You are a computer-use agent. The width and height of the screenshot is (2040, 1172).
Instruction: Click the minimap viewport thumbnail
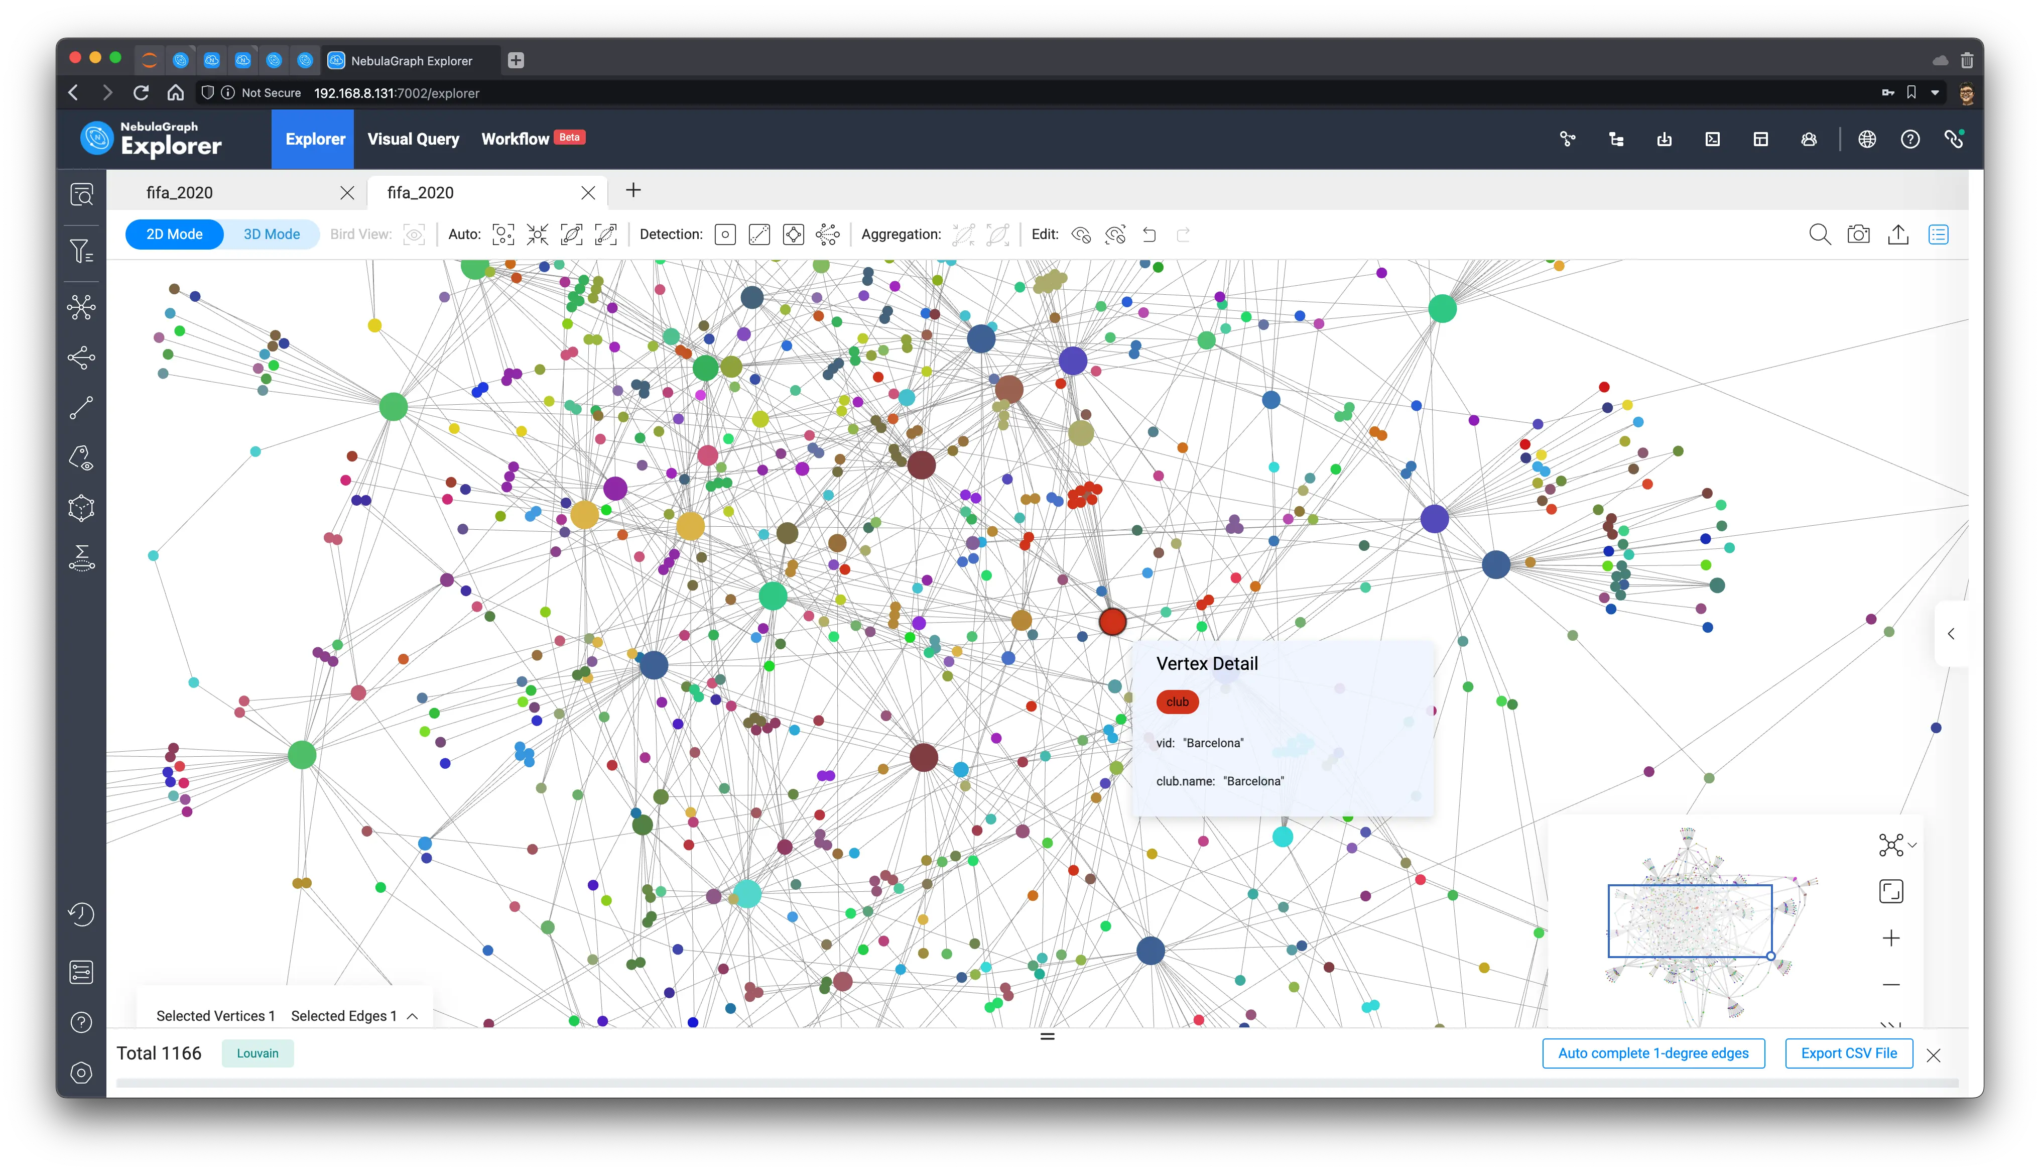pyautogui.click(x=1689, y=921)
